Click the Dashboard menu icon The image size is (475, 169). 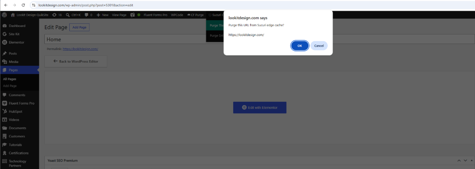(4, 26)
